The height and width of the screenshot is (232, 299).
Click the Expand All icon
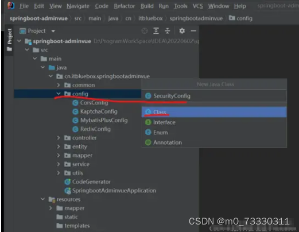coord(156,31)
